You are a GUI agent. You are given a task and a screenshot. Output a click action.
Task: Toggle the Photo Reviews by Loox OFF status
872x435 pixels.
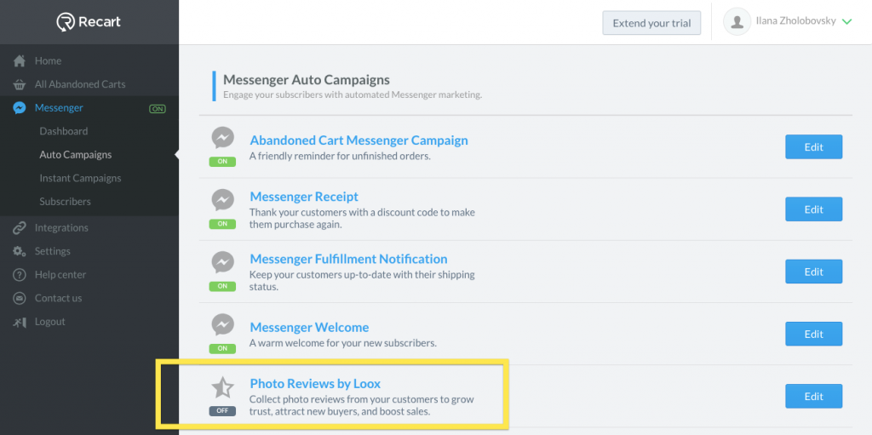coord(222,411)
